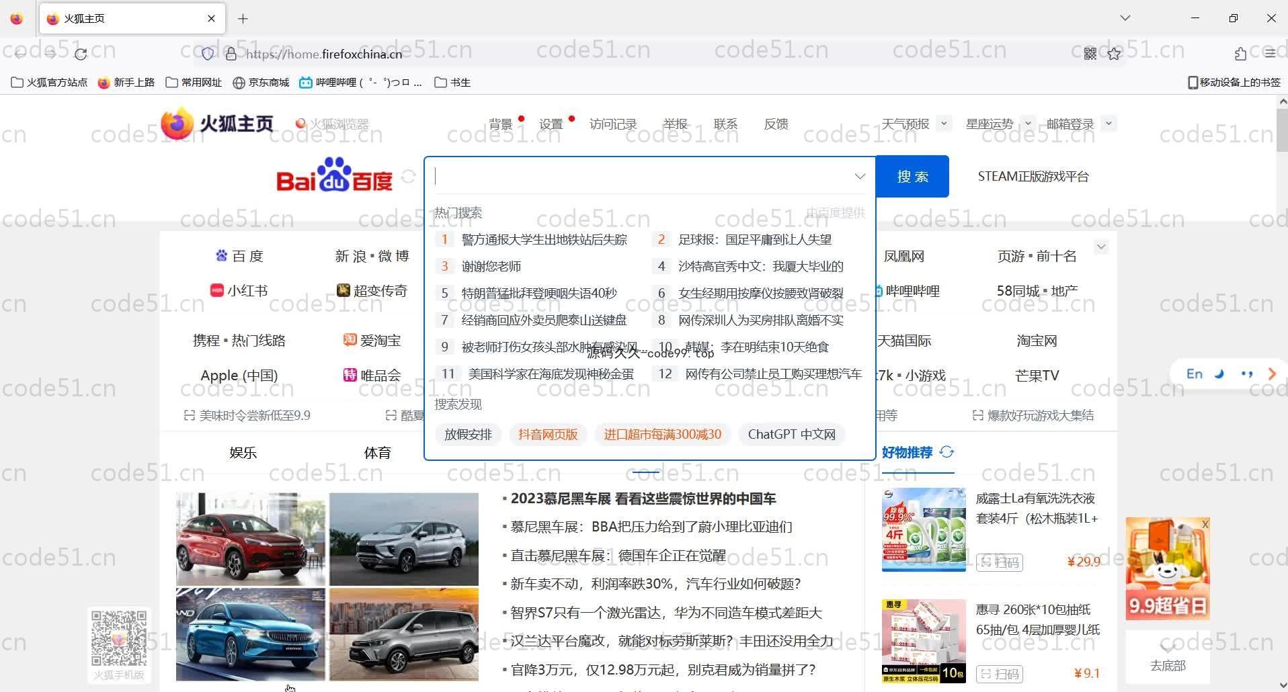
Task: Click the 火狐主页 logo
Action: [217, 123]
